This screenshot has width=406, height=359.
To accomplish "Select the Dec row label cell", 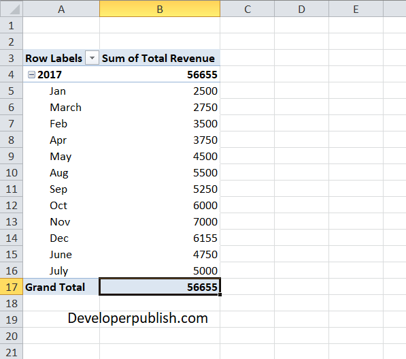I will 61,238.
